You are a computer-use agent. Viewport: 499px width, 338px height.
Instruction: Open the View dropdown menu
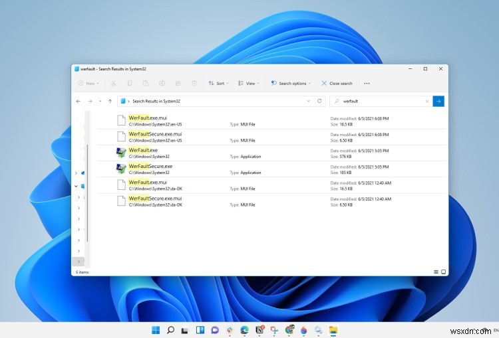(249, 83)
